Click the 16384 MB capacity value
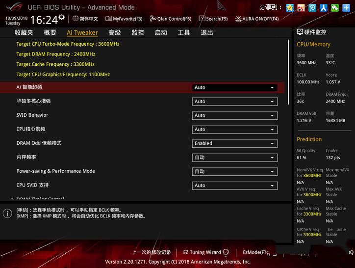355x268 pixels. (335, 121)
